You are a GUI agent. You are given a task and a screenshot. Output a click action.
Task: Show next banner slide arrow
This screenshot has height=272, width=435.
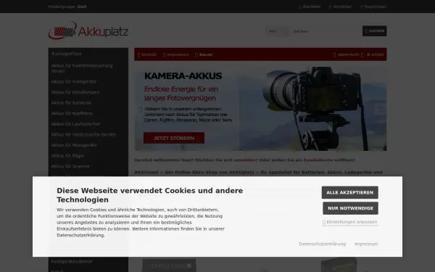click(x=381, y=110)
